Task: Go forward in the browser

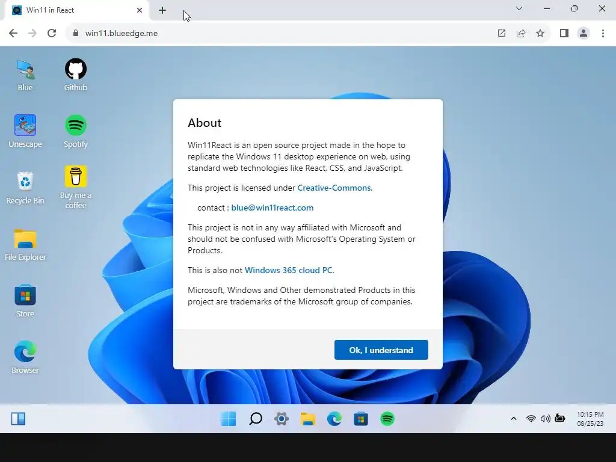Action: (32, 34)
